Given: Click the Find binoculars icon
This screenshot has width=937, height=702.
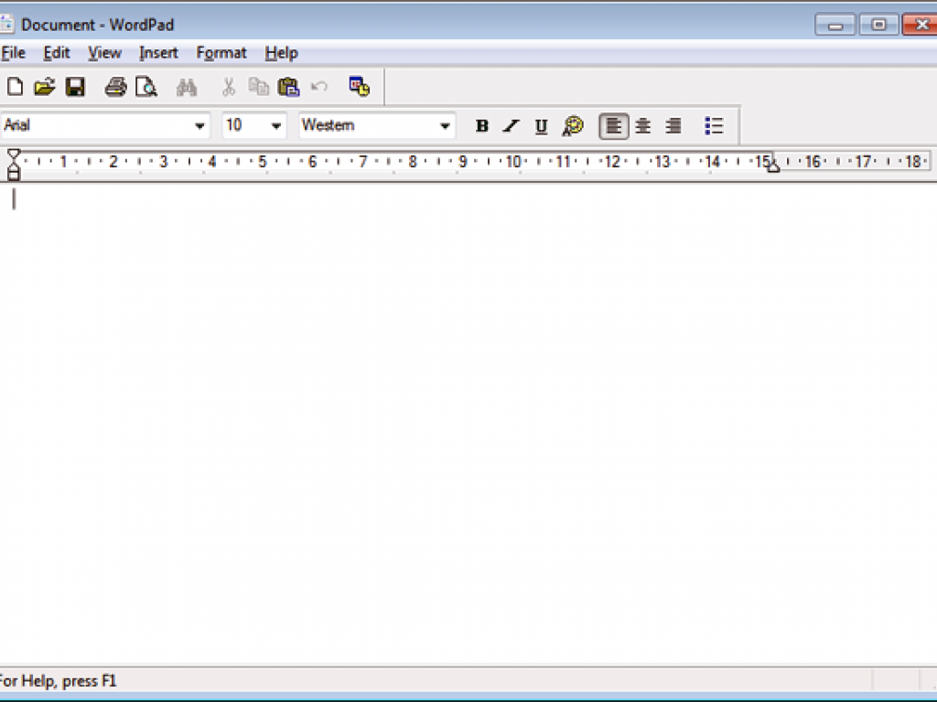Looking at the screenshot, I should 187,88.
